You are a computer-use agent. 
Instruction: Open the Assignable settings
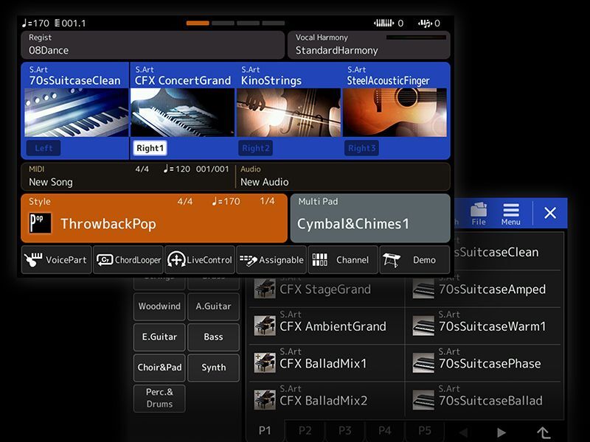(x=271, y=260)
